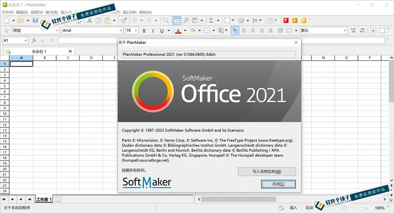Click the zoom magnifier icon
The width and height of the screenshot is (394, 213).
point(186,20)
